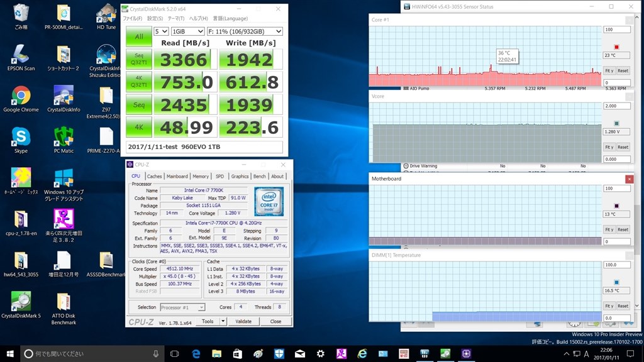The image size is (644, 362).
Task: Switch to the Graphics tab in CPU-Z
Action: point(240,176)
